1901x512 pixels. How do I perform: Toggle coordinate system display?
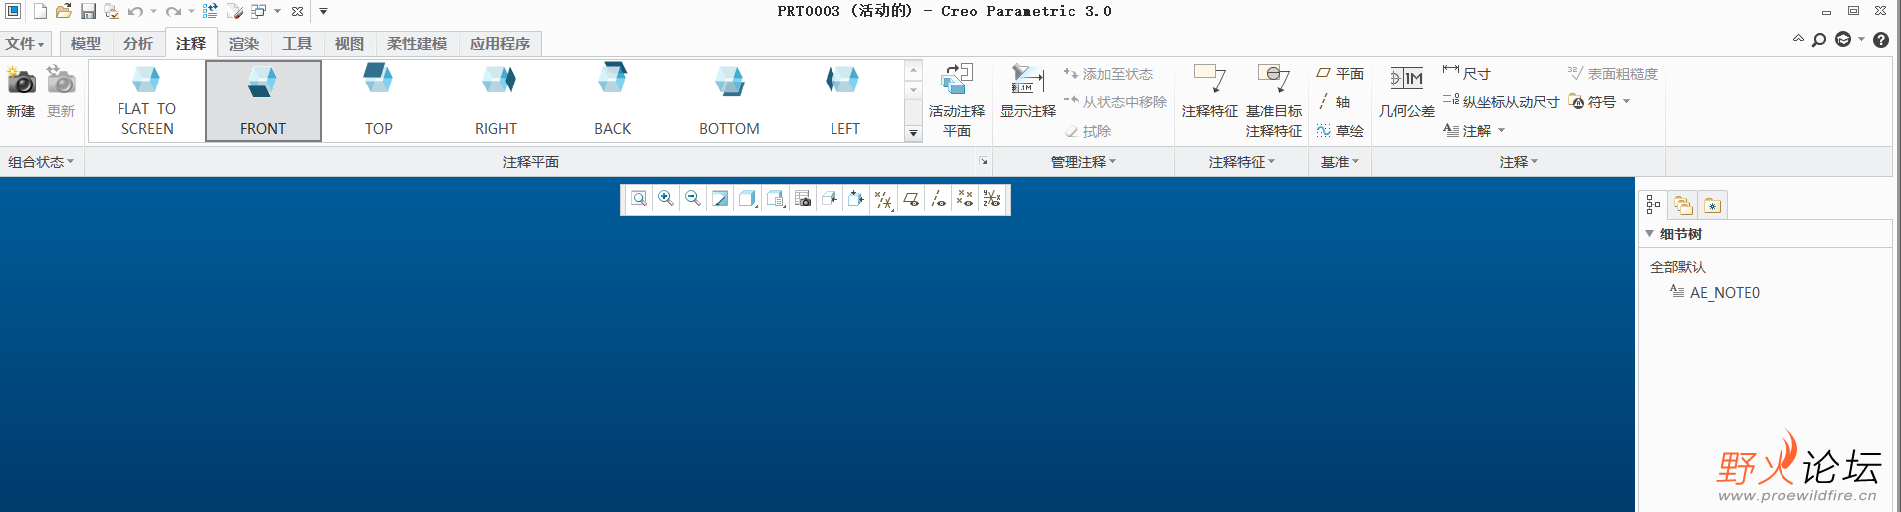pyautogui.click(x=992, y=199)
